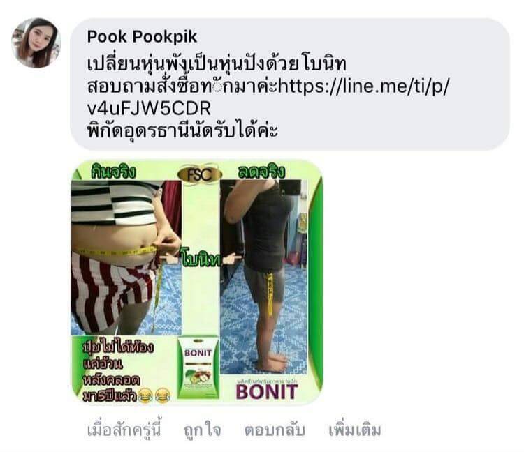Click the green BONIT product packet

[x=198, y=367]
